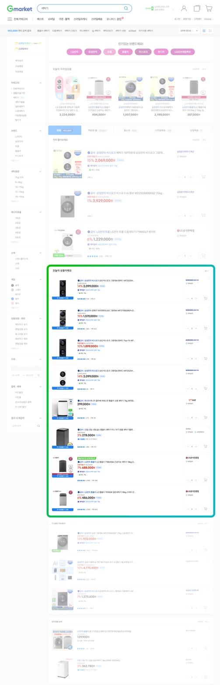Collapse the 카테고리 filter section
Screen dimensions: 220x685
point(41,82)
